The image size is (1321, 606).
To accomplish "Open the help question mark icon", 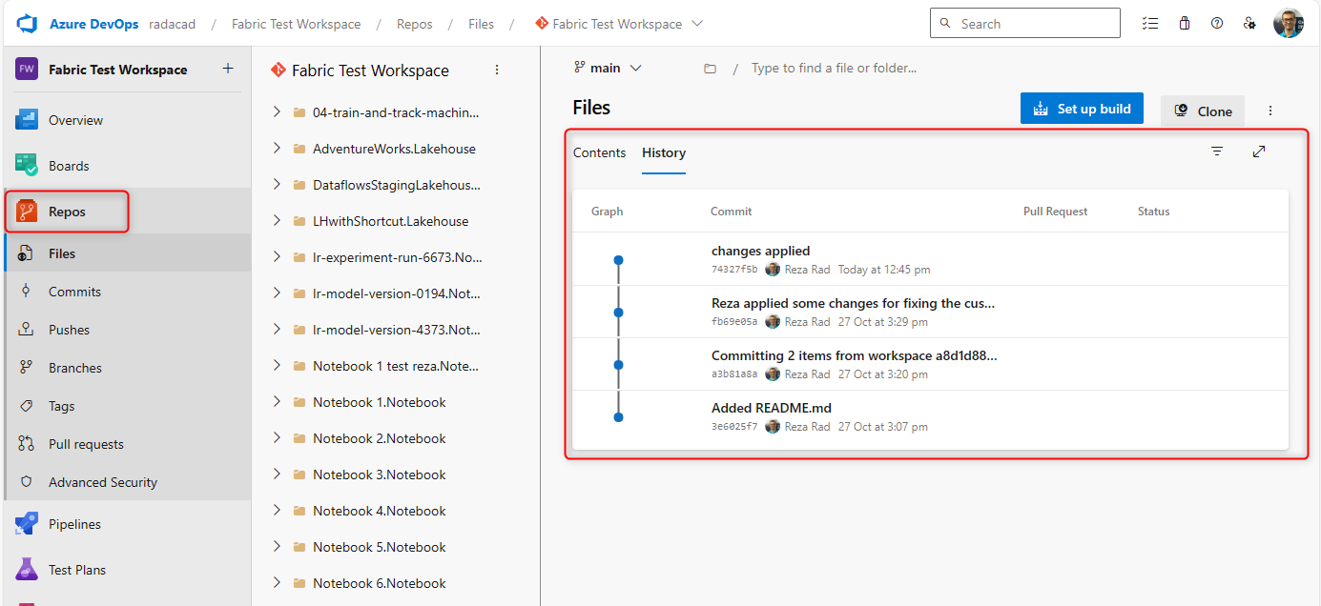I will point(1217,24).
